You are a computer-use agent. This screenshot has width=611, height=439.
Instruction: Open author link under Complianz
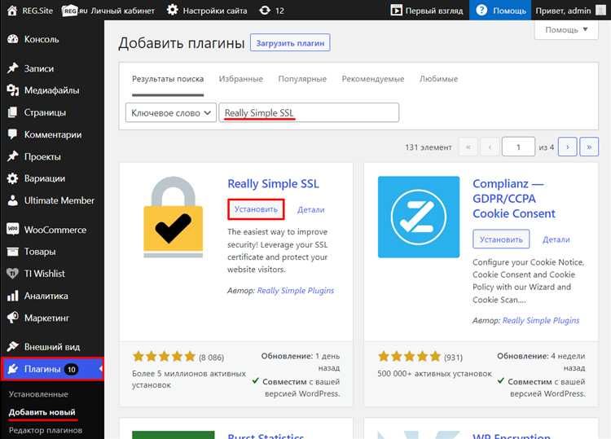coord(541,320)
